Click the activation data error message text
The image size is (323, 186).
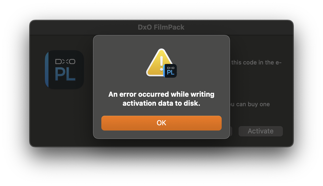click(x=161, y=99)
